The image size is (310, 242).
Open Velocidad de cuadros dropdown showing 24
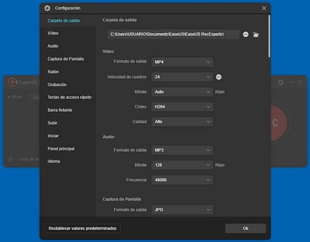(182, 77)
